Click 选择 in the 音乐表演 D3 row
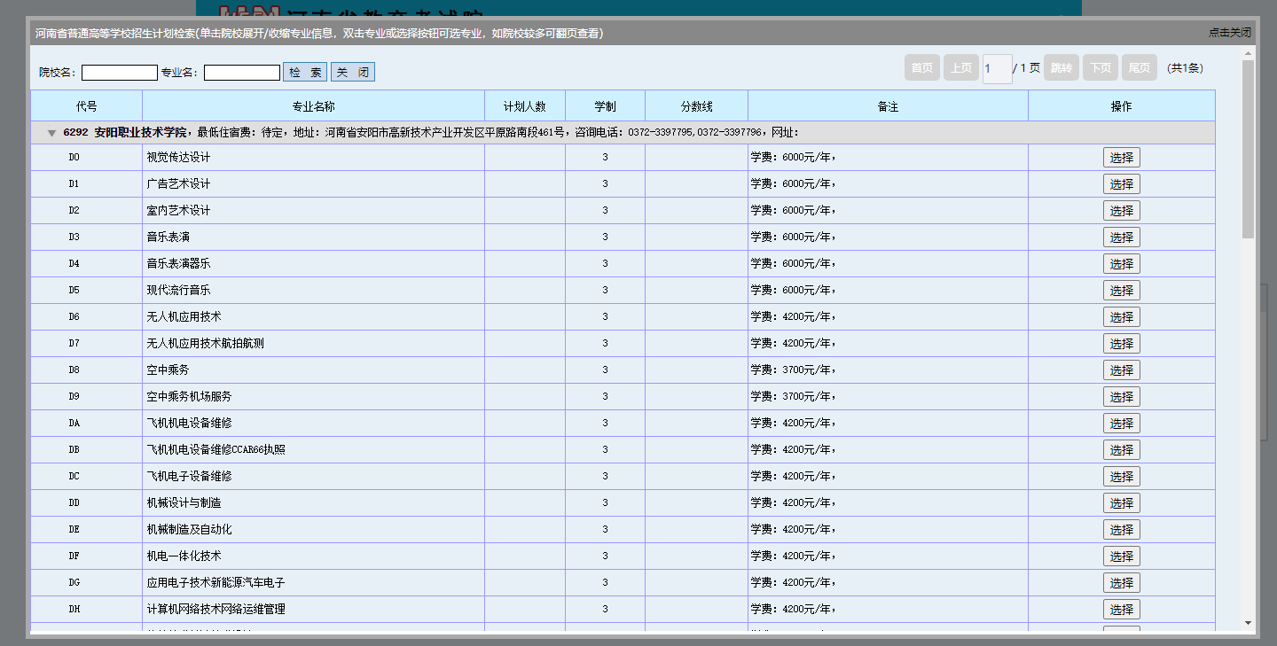The width and height of the screenshot is (1277, 646). click(1122, 237)
